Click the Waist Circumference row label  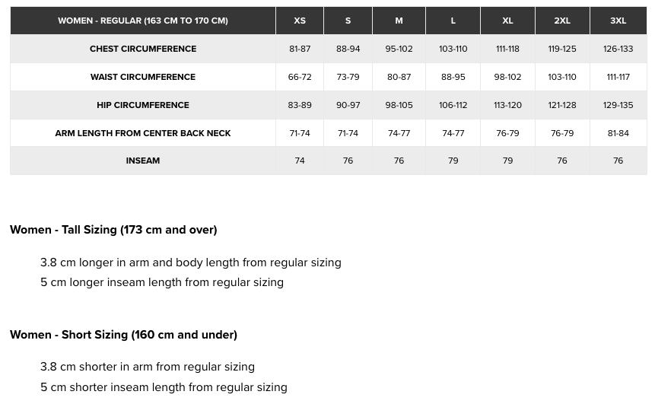(143, 77)
